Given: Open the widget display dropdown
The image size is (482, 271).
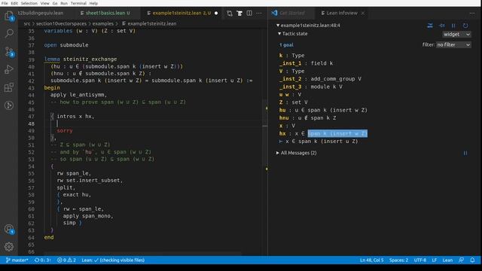Looking at the screenshot, I should click(x=456, y=35).
